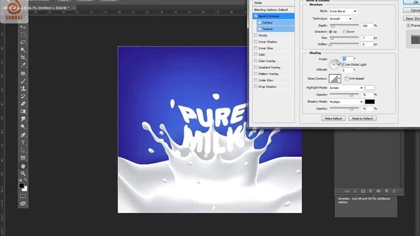420x236 pixels.
Task: Enable the Stroke checkbox
Action: click(x=255, y=35)
